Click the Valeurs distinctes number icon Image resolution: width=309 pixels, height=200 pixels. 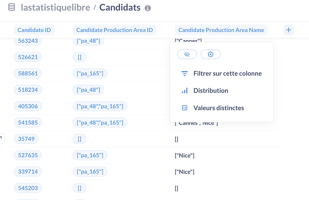click(x=185, y=108)
